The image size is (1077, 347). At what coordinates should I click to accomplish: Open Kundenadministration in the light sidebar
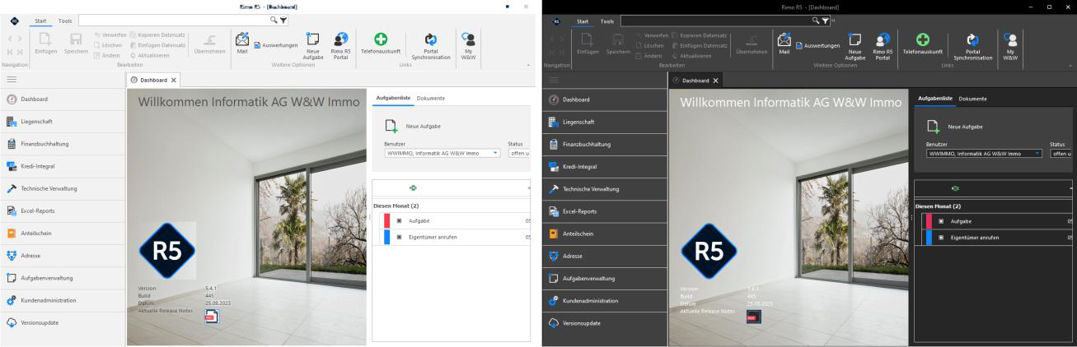(x=63, y=300)
